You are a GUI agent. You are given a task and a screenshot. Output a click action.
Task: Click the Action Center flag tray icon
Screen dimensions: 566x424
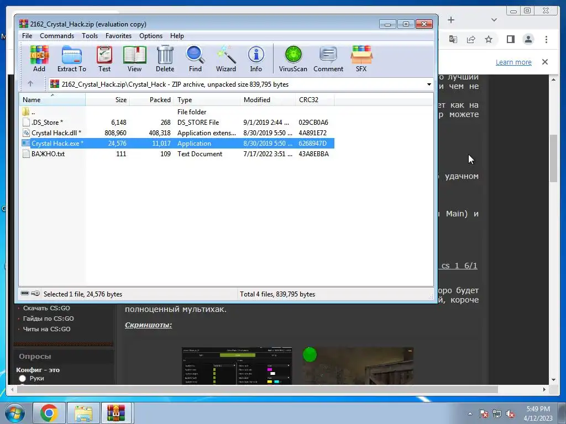[x=484, y=414]
